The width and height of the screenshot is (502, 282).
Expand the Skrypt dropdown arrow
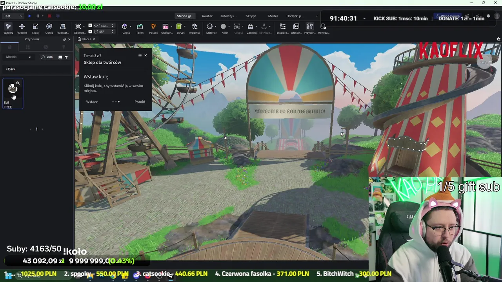point(185,27)
